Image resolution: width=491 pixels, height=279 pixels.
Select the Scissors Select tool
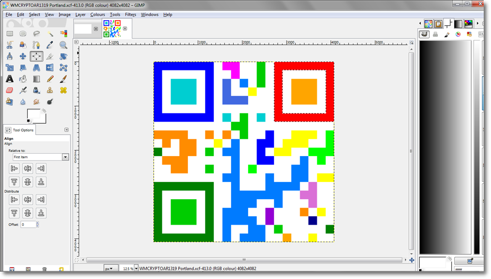pos(10,45)
